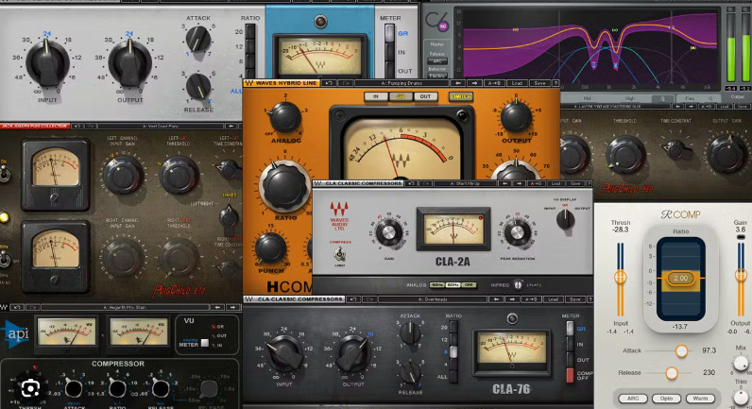
Task: Toggle the CLA-2A COMPRESS/LIMIT switch
Action: (x=340, y=253)
